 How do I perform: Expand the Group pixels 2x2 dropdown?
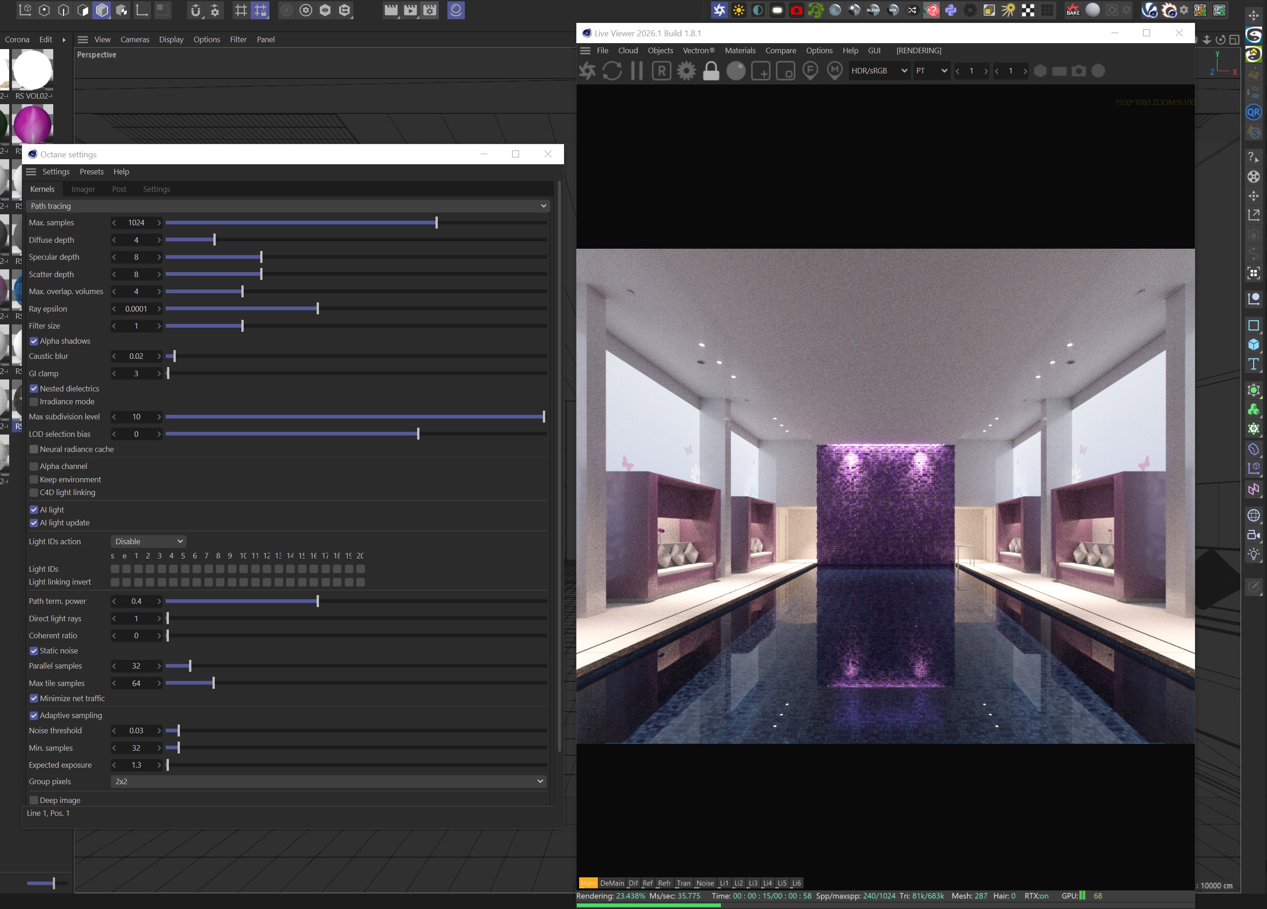tap(329, 781)
